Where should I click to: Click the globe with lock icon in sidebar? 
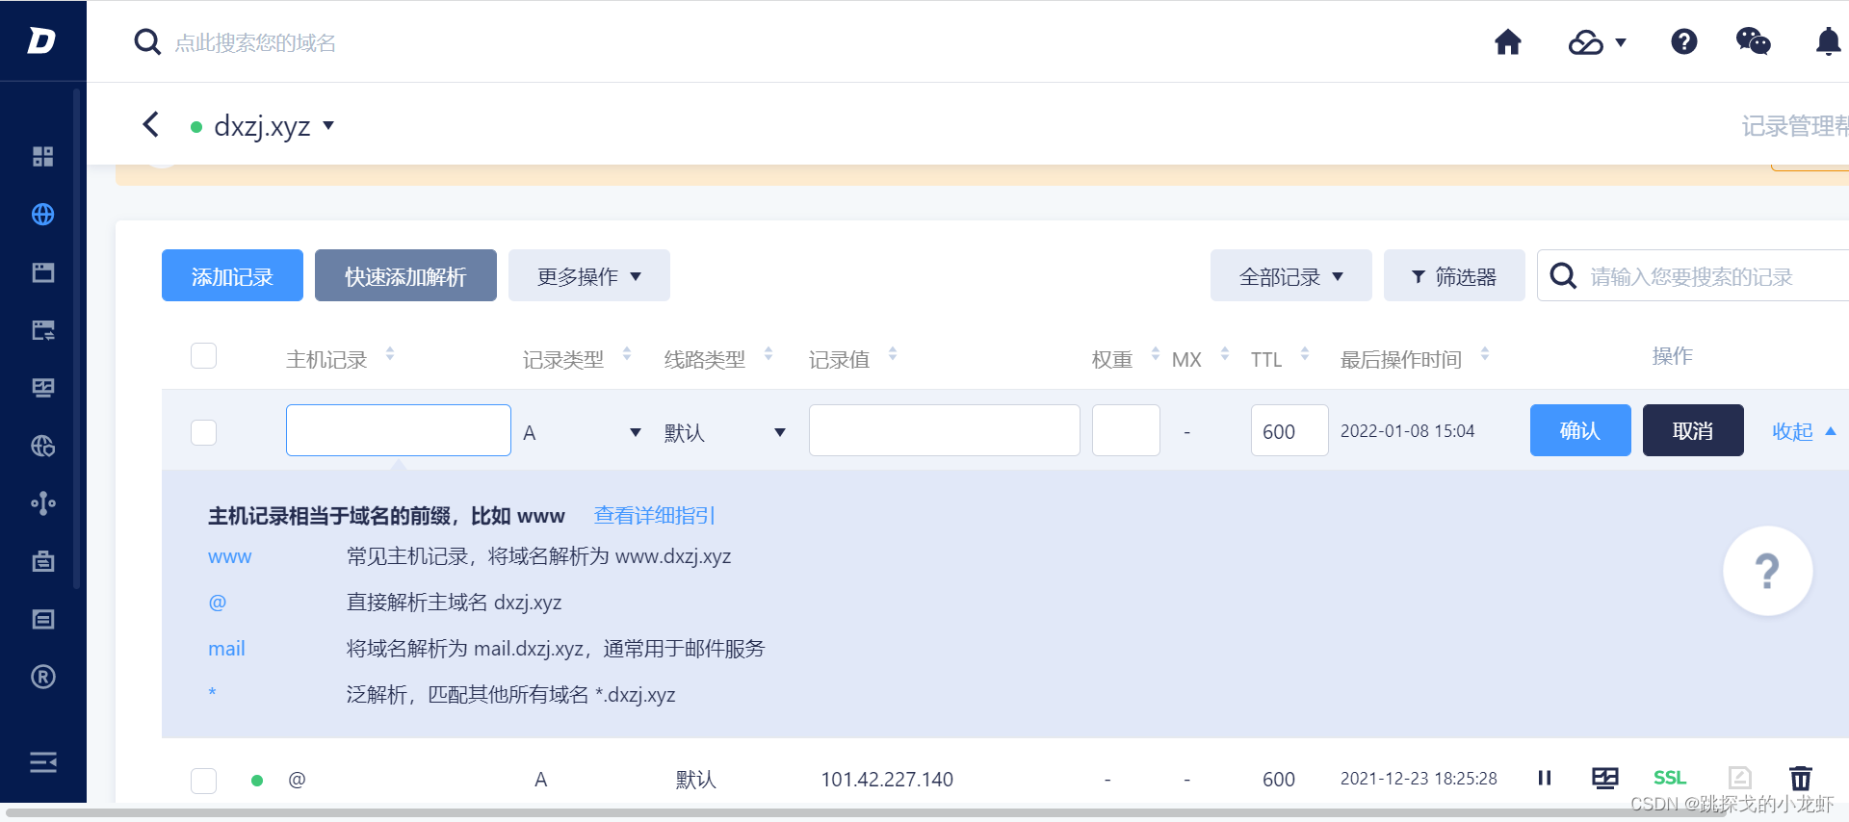(x=43, y=446)
